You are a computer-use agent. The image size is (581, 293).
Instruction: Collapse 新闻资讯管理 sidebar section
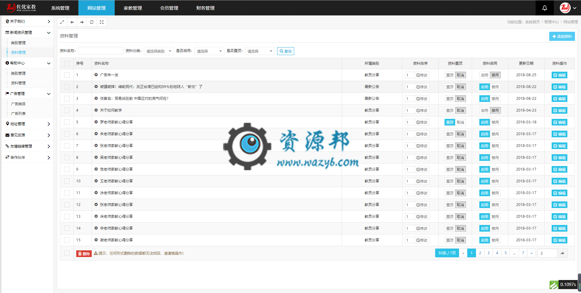[x=28, y=33]
